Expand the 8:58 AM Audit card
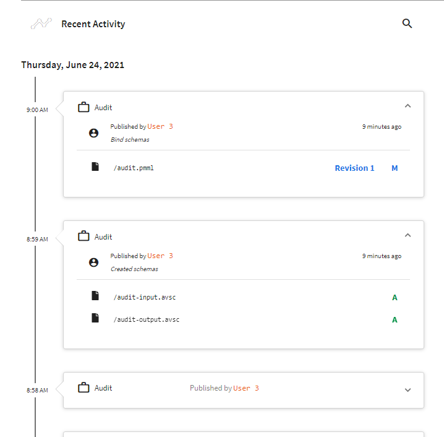 (408, 390)
